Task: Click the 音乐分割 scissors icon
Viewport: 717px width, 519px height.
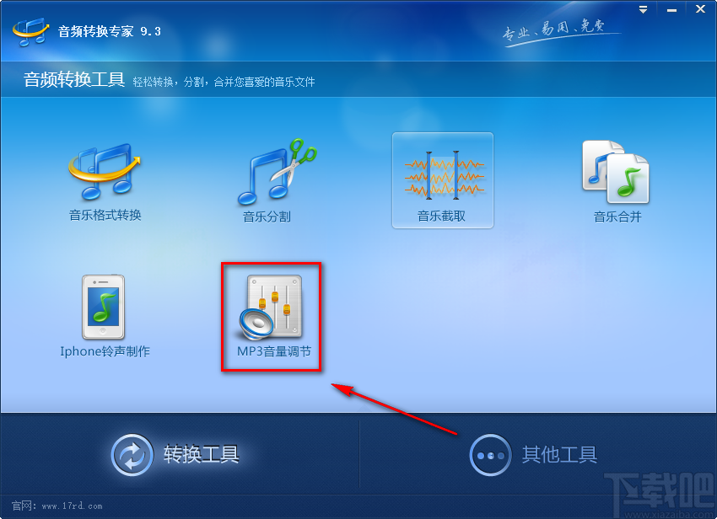Action: tap(278, 172)
